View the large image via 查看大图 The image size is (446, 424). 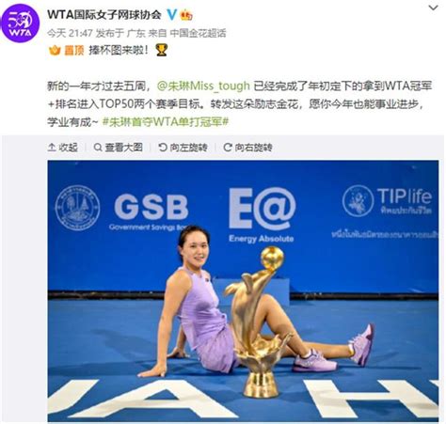pyautogui.click(x=119, y=148)
